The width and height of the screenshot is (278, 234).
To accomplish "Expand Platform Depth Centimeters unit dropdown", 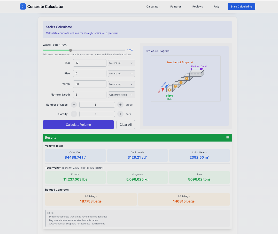I will [x=121, y=95].
